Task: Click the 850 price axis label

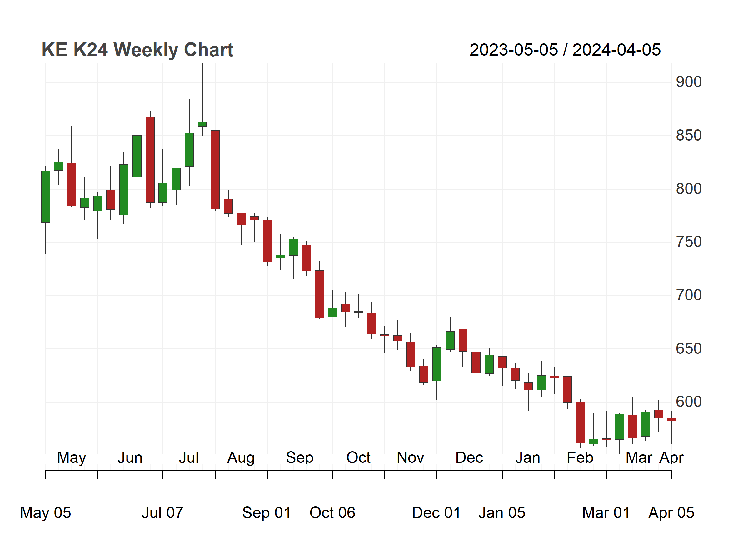Action: pyautogui.click(x=689, y=135)
